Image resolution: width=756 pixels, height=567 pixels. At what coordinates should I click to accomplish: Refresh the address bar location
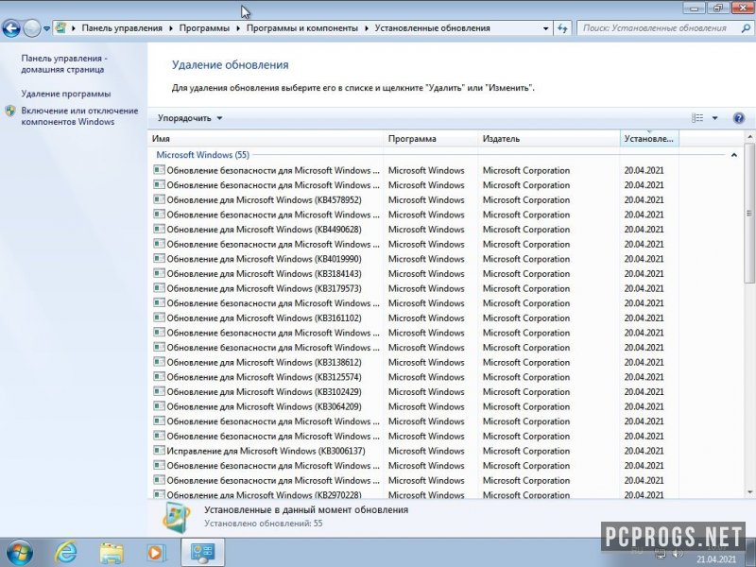pyautogui.click(x=562, y=28)
